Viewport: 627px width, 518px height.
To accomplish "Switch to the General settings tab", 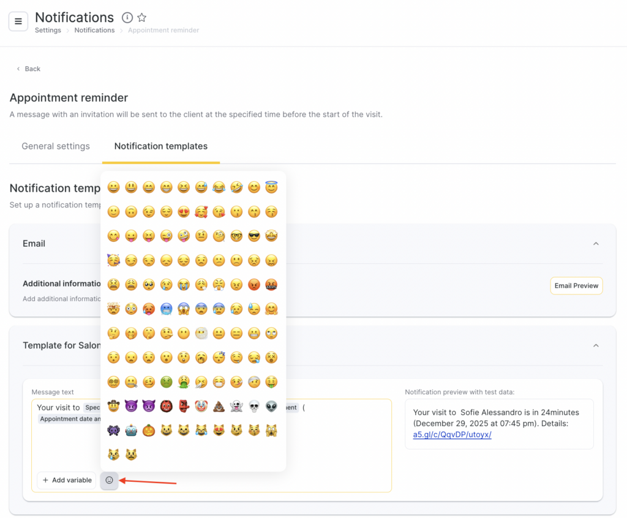I will click(x=56, y=146).
